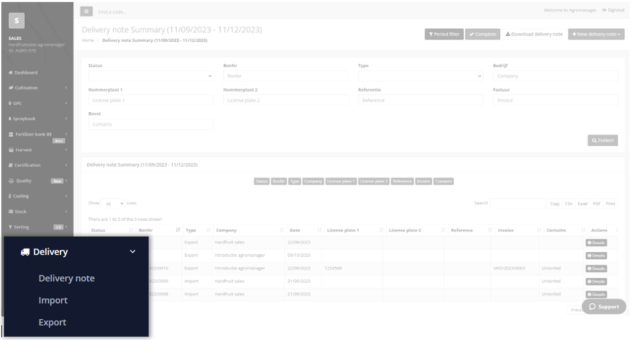Toggle Type column visibility chip
The width and height of the screenshot is (632, 340).
coord(294,181)
